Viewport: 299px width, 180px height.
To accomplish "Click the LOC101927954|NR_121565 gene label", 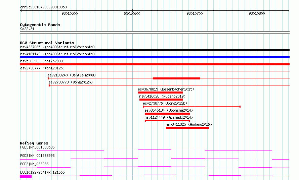I will [42, 172].
